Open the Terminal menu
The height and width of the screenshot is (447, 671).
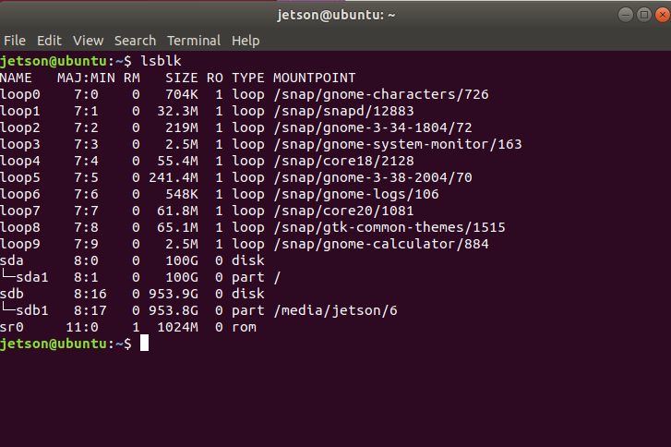pyautogui.click(x=194, y=41)
